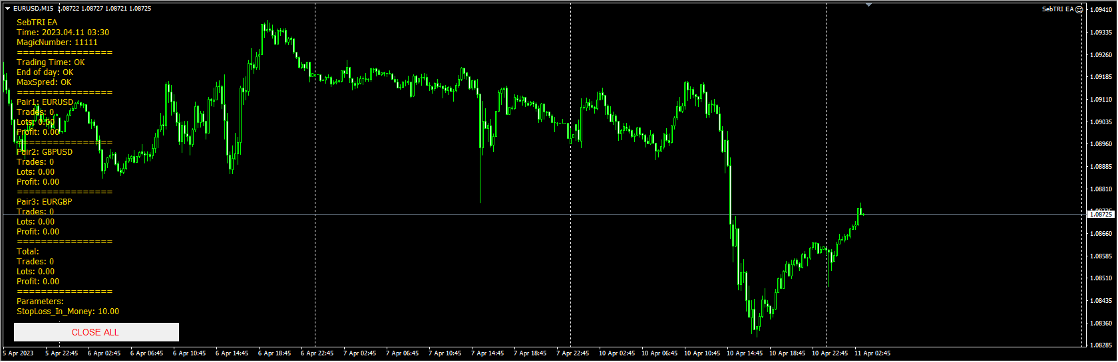The width and height of the screenshot is (1118, 362).
Task: Click price level 1.09335 on the scale
Action: [x=1101, y=32]
